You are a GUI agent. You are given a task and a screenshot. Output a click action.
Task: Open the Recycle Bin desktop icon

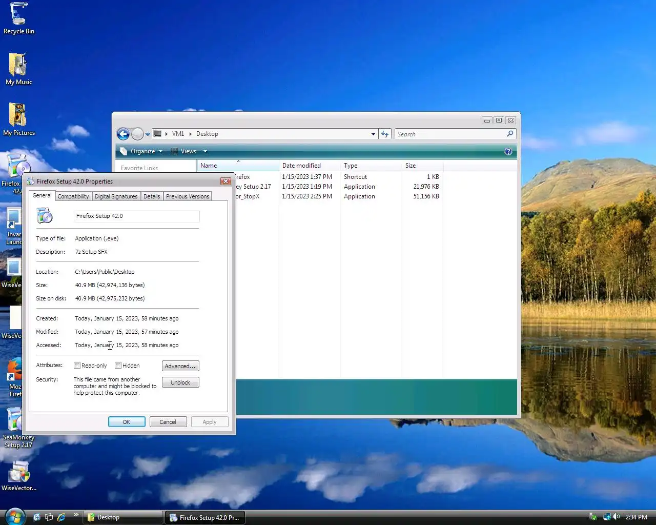pyautogui.click(x=18, y=18)
